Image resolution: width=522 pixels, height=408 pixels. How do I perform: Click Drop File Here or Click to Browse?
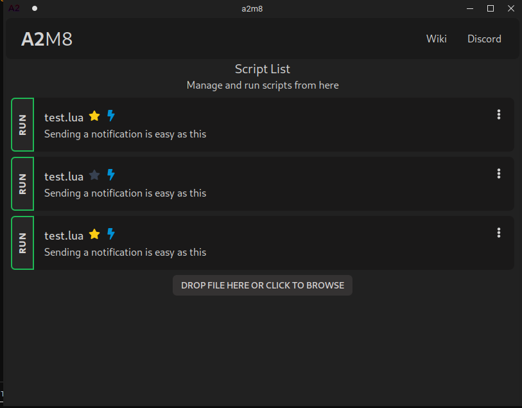(262, 285)
